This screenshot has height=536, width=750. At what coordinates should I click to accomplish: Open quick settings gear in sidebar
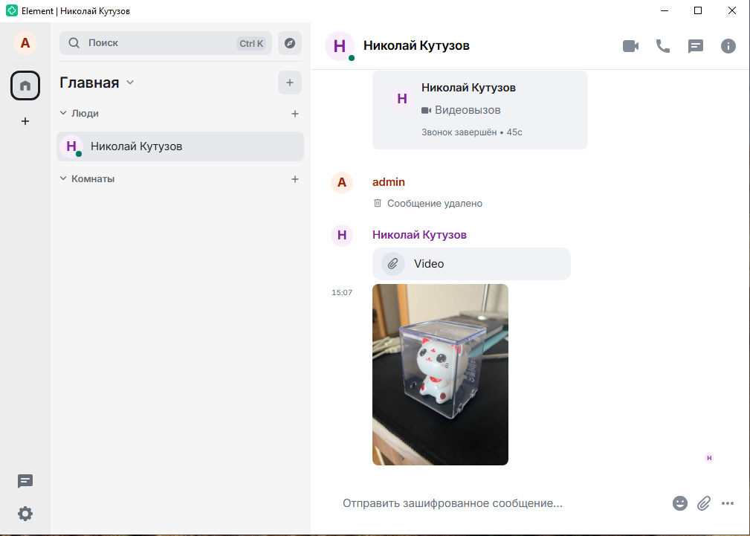tap(25, 514)
